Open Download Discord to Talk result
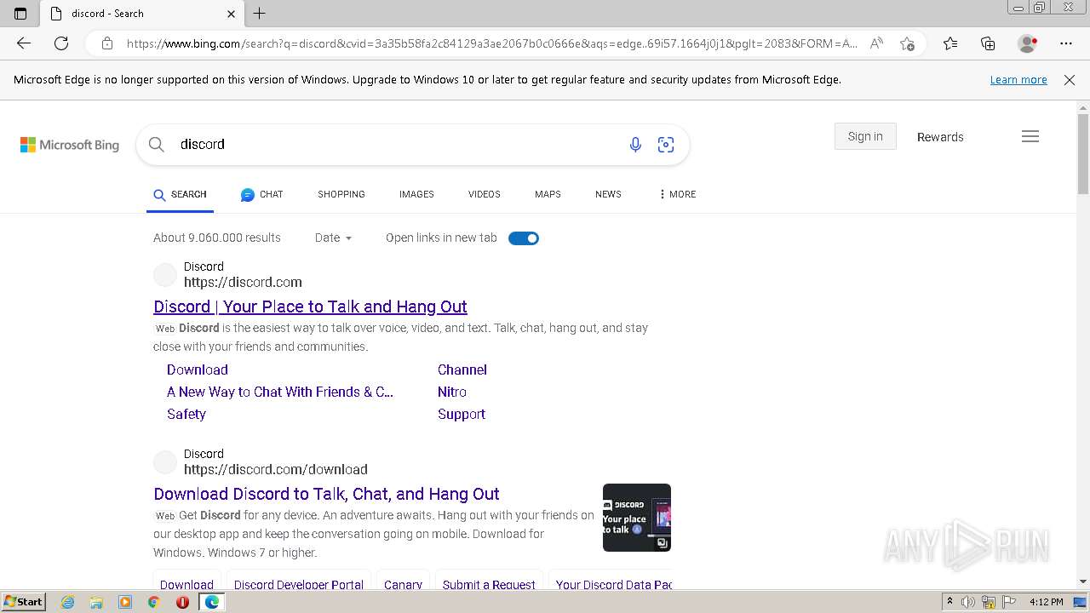This screenshot has height=613, width=1090. (326, 494)
